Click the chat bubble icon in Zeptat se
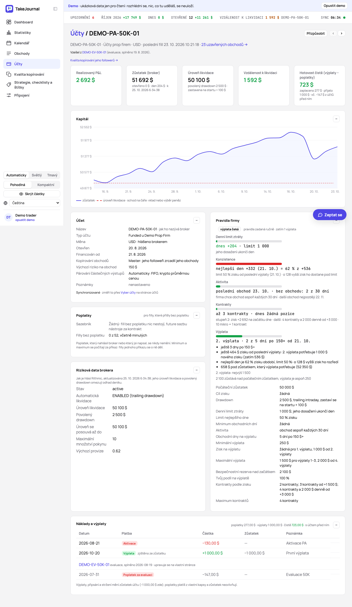352x607 pixels. coord(320,215)
